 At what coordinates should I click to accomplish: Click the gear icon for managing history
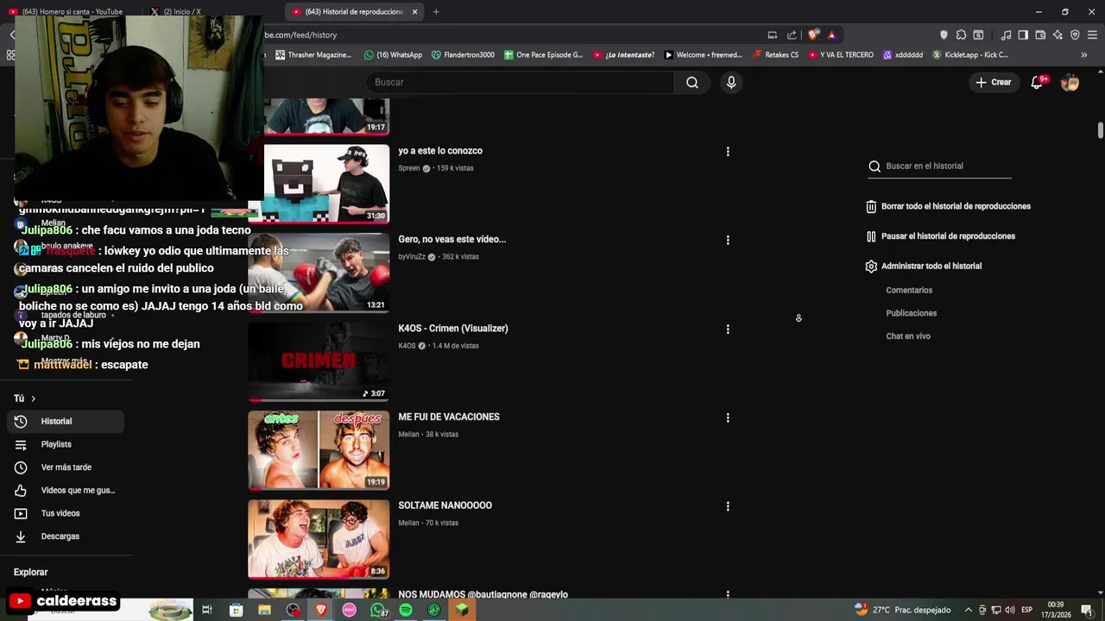click(871, 267)
